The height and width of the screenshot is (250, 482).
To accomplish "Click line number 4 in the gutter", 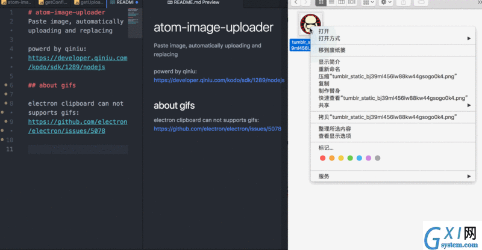I will click(11, 49).
